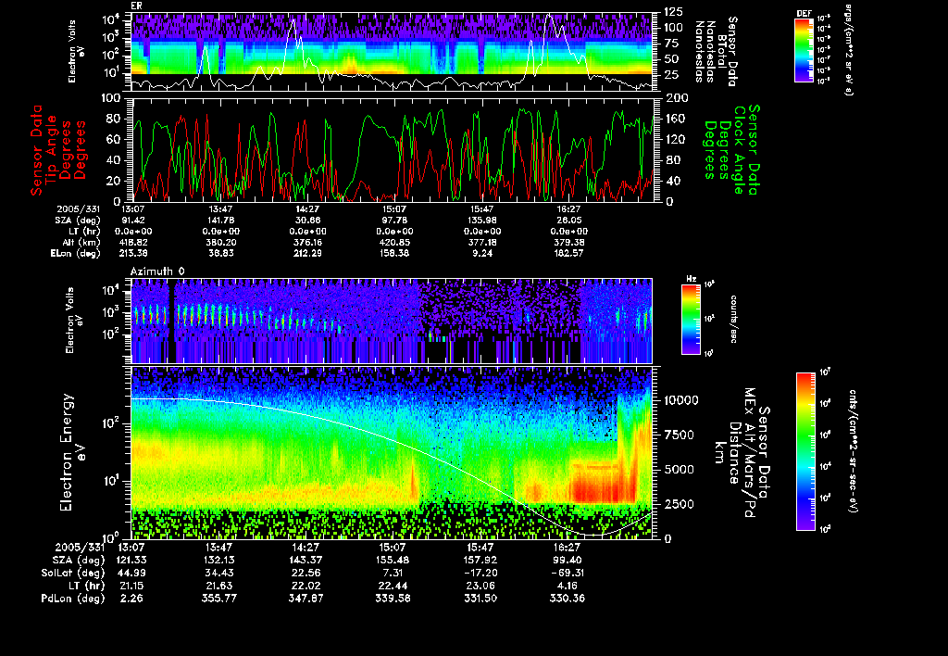Click the 23.06 local time value
Image resolution: width=948 pixels, height=656 pixels.
tap(480, 585)
